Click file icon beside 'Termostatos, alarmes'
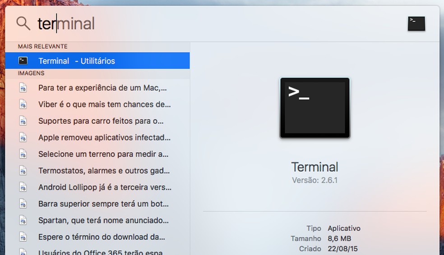 pos(23,171)
